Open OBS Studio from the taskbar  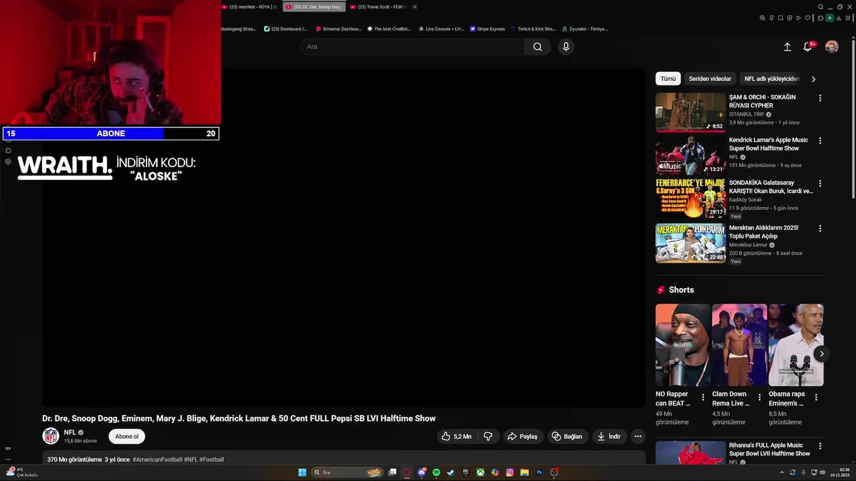[554, 472]
